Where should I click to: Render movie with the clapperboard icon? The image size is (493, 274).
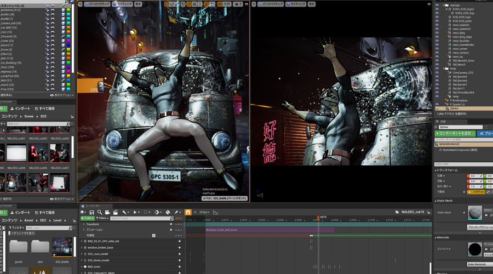coord(116,212)
